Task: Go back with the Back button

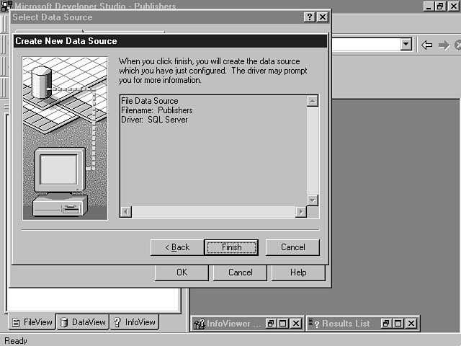Action: 177,247
